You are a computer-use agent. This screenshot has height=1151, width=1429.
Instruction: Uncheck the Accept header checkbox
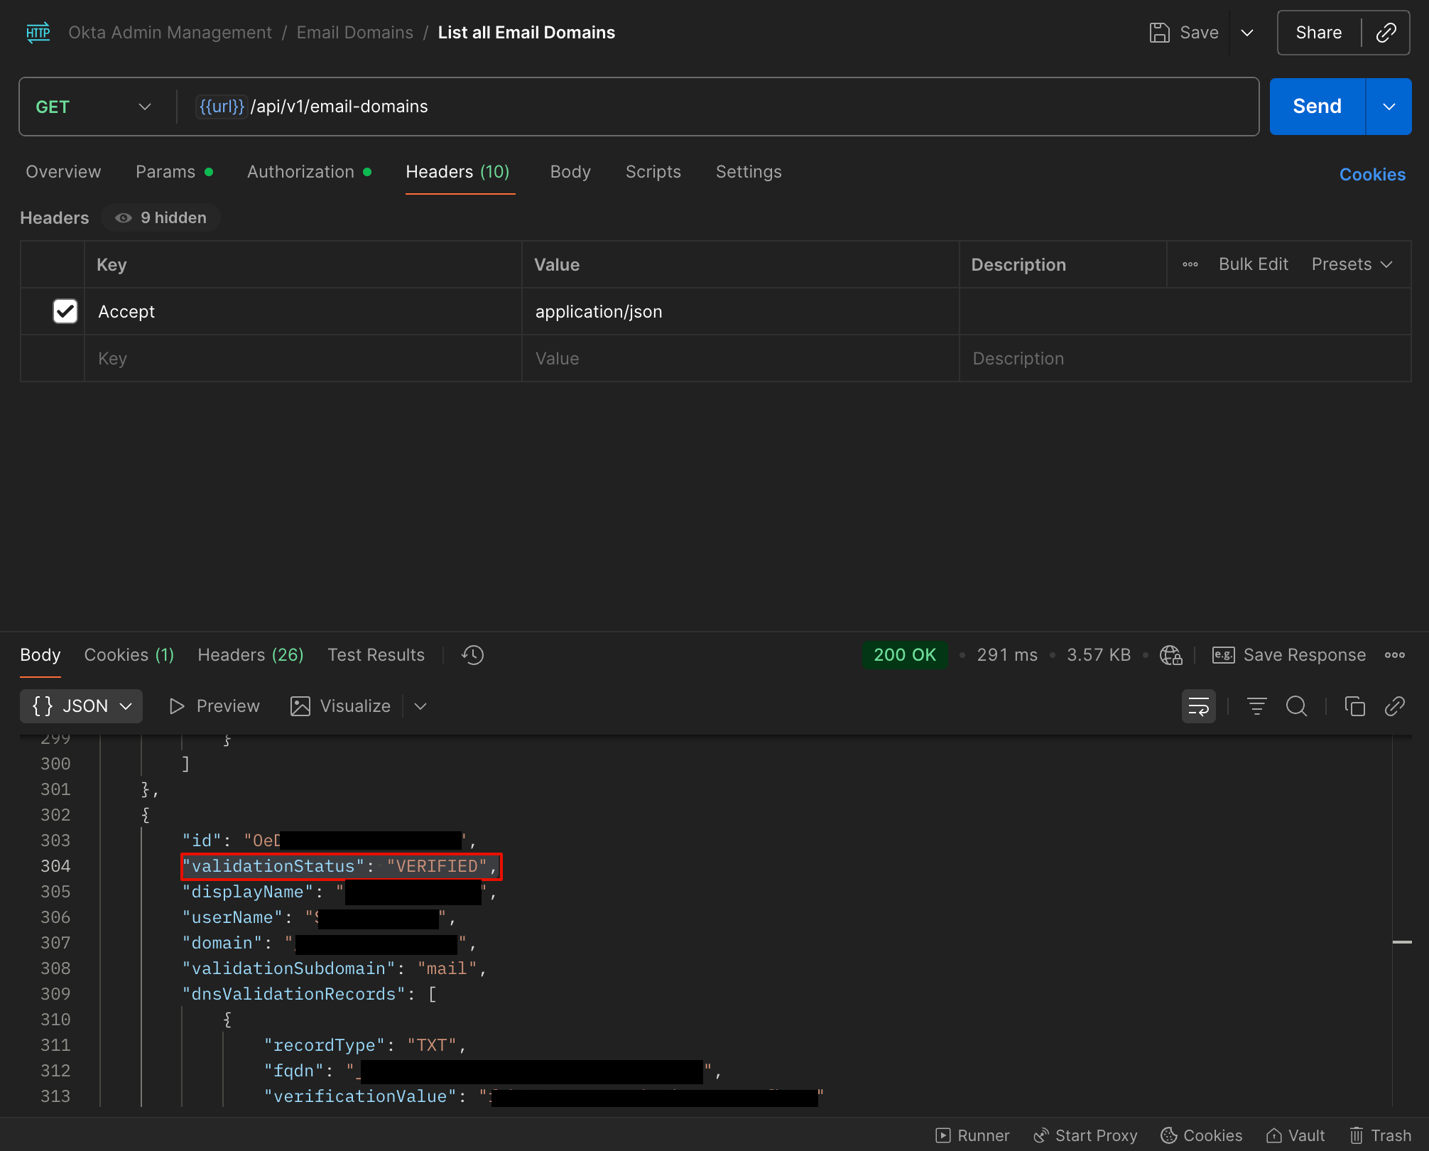[x=65, y=311]
